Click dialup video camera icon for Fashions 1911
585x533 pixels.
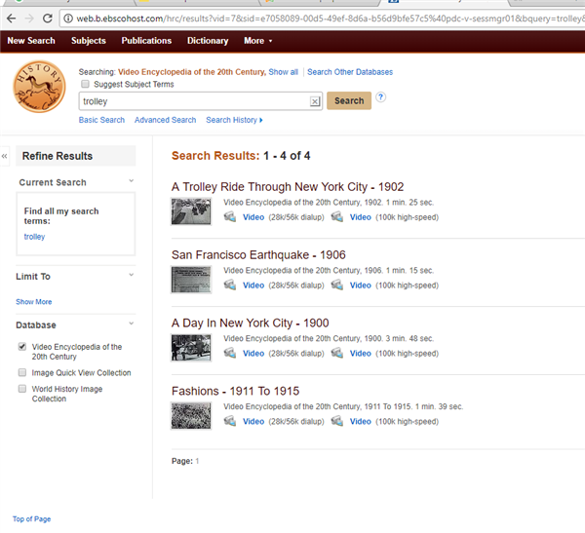pos(230,421)
